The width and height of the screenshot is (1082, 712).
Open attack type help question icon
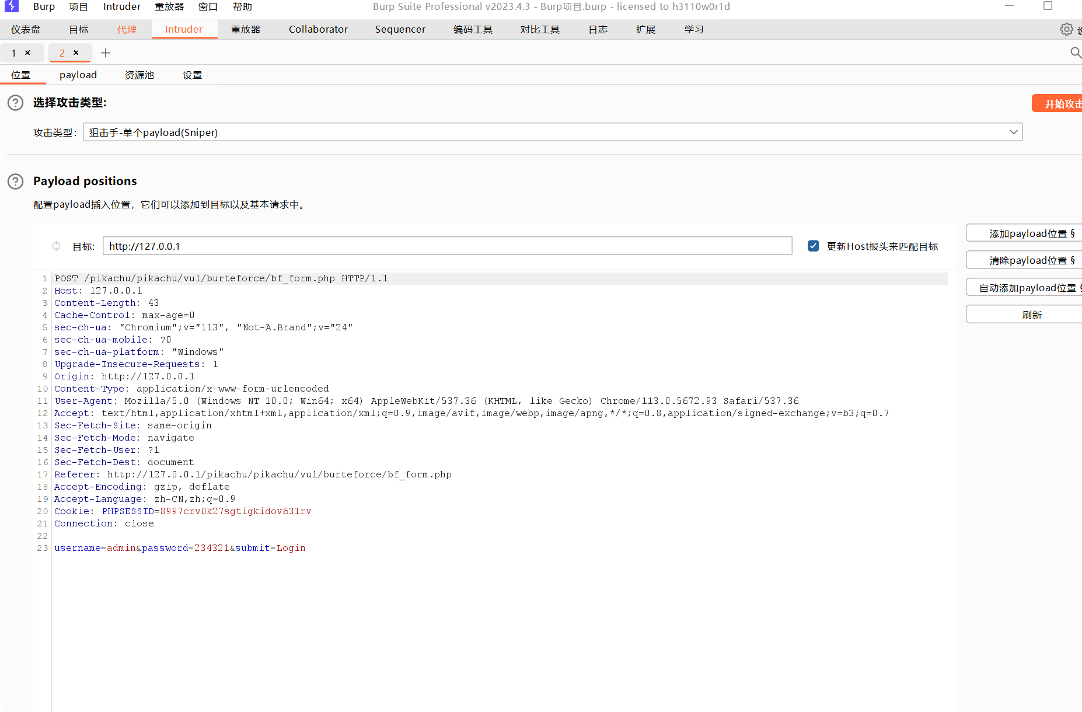click(15, 103)
